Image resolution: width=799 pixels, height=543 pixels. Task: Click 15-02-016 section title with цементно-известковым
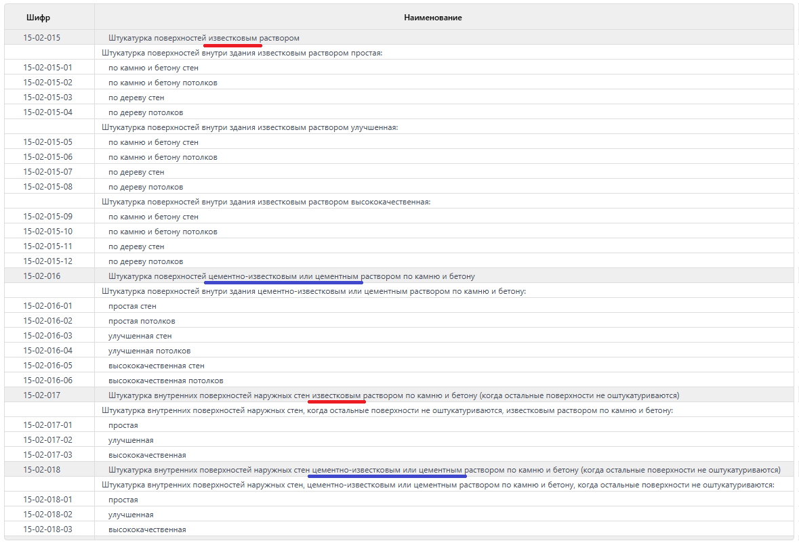point(291,276)
